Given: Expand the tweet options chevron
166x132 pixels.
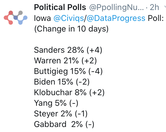Looking at the screenshot, I should click(165, 7).
